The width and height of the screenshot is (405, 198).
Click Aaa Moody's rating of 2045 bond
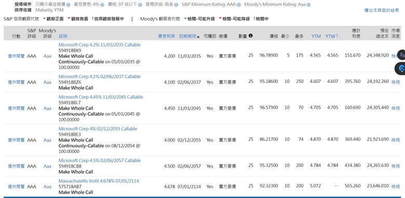tap(47, 108)
